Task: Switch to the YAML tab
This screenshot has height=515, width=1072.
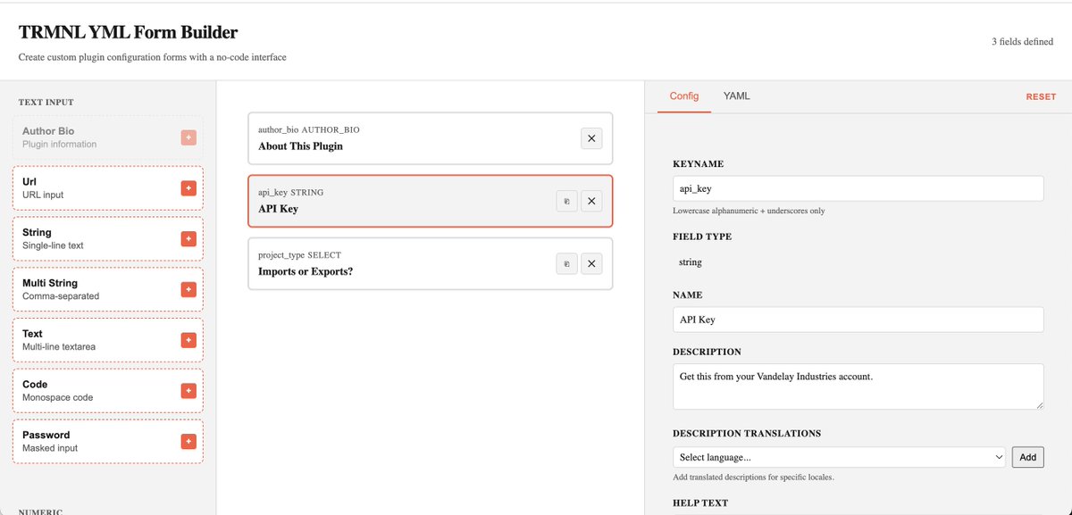Action: point(737,96)
